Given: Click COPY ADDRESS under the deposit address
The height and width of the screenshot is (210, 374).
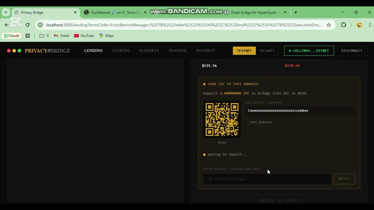Looking at the screenshot, I should [260, 122].
